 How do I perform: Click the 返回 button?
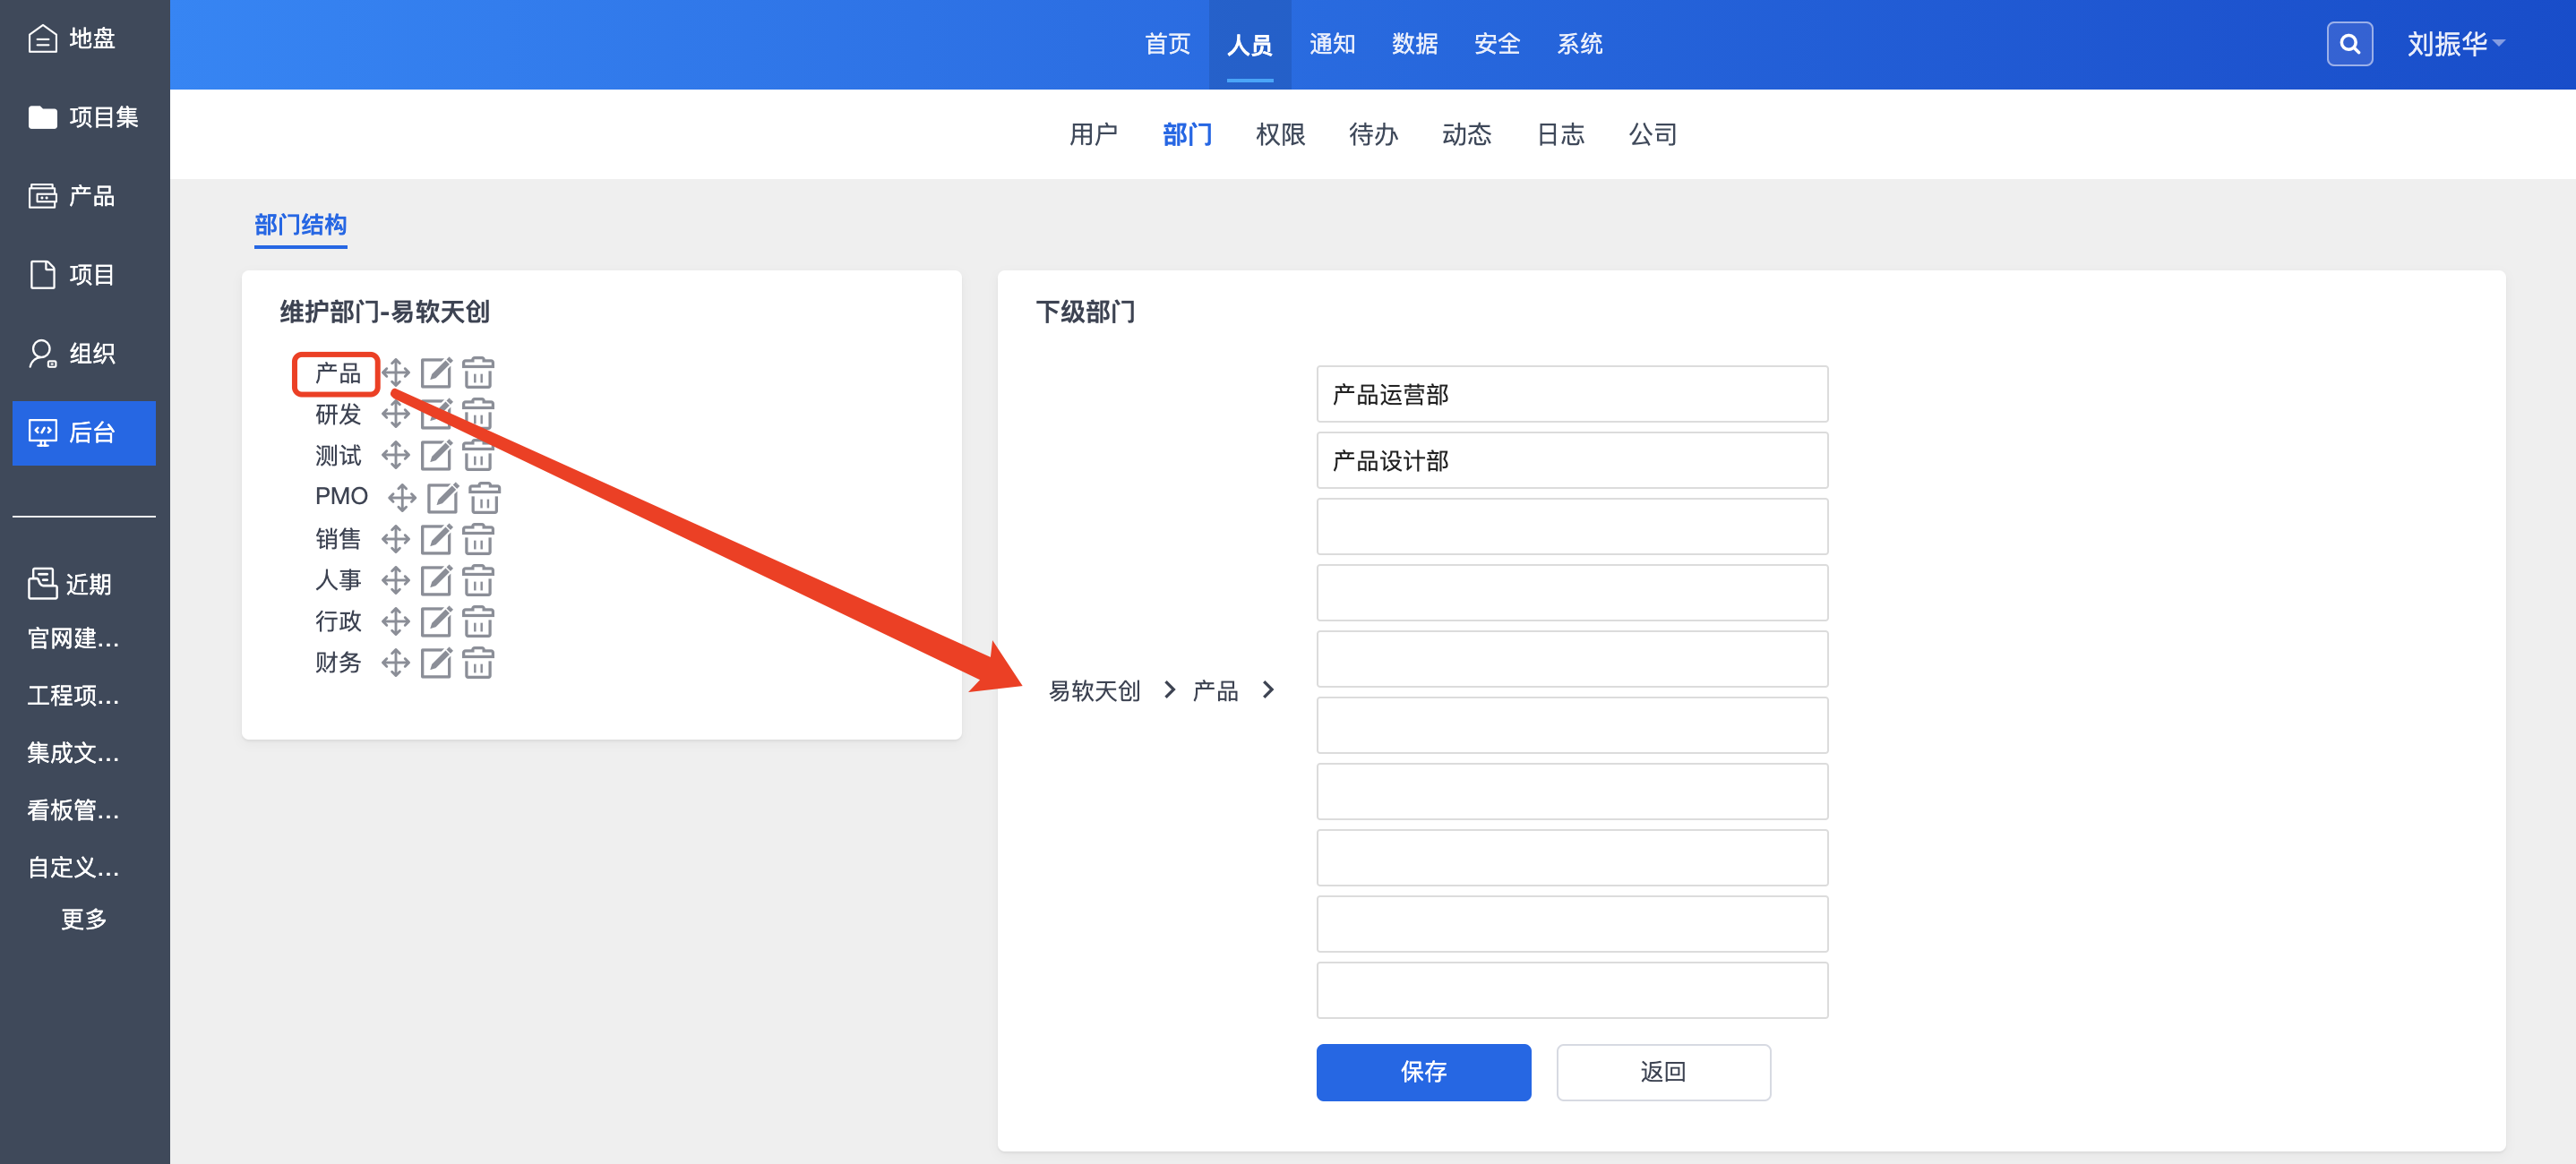click(x=1662, y=1072)
